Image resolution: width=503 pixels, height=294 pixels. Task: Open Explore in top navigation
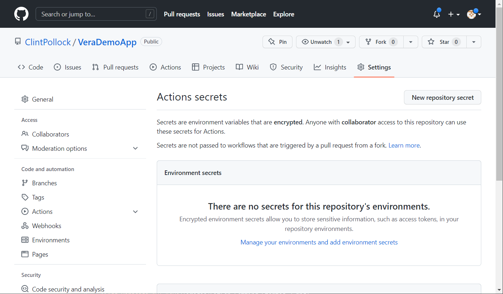(284, 14)
